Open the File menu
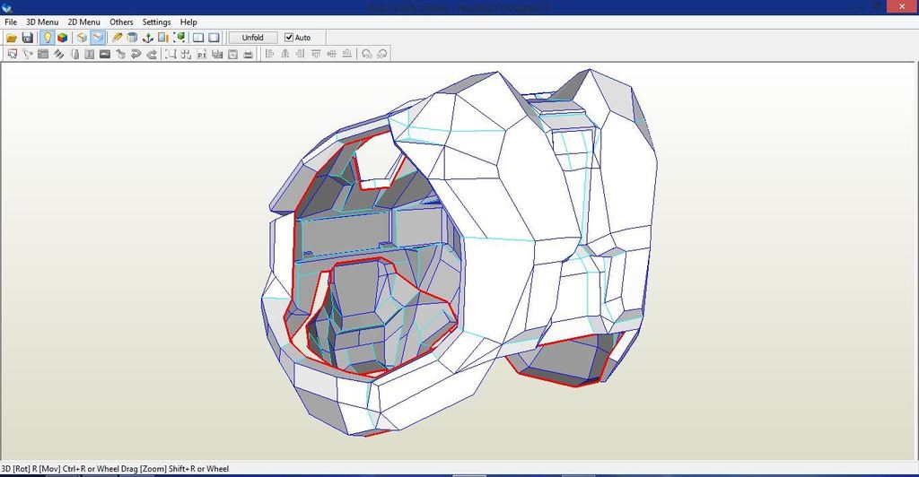The image size is (919, 477). point(11,22)
